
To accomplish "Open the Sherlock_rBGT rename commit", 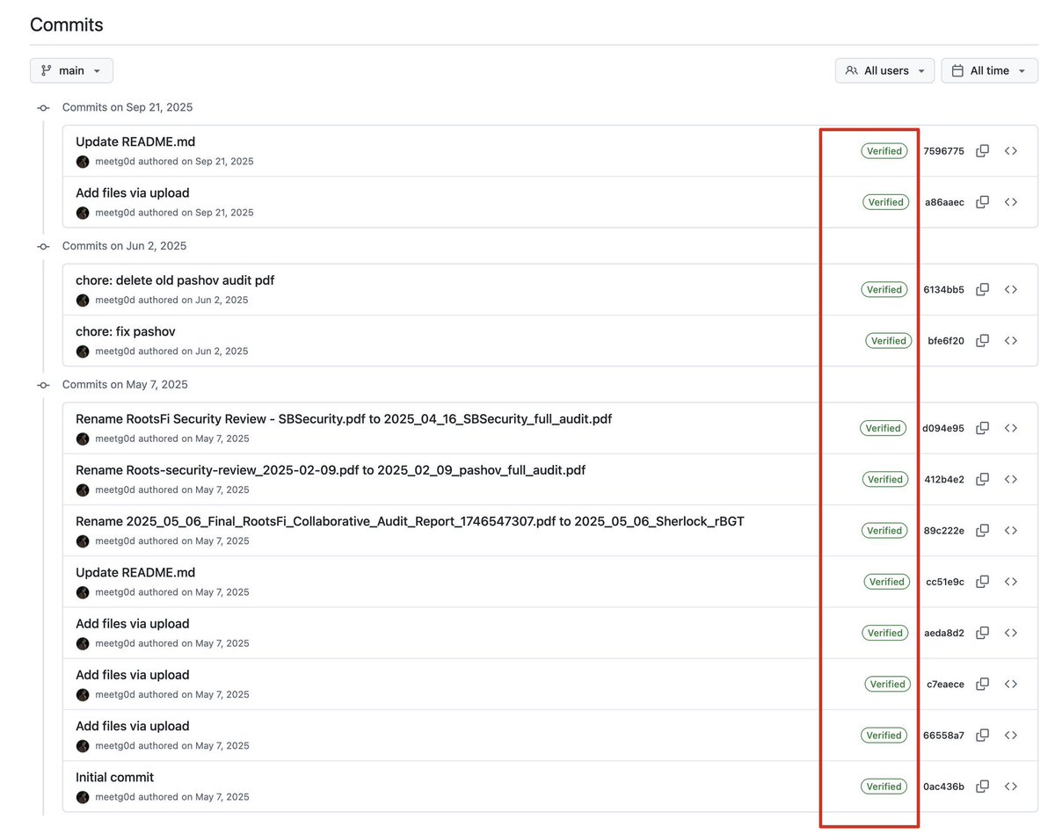I will click(410, 521).
